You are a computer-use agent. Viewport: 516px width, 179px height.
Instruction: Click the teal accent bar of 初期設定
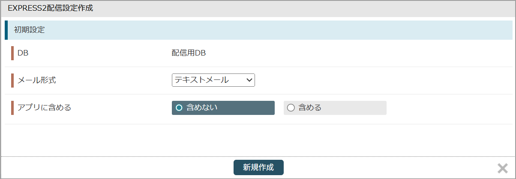point(6,30)
